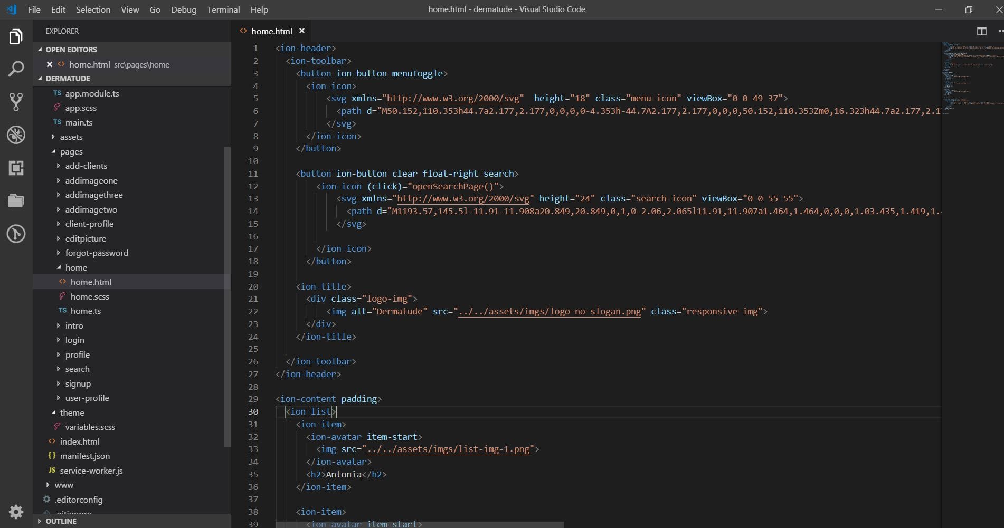Follow the list-img-1.png path link
Screen dimensions: 1004x528
click(x=448, y=449)
